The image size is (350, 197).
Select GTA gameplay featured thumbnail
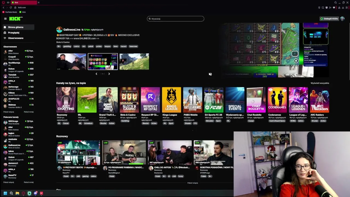click(134, 62)
